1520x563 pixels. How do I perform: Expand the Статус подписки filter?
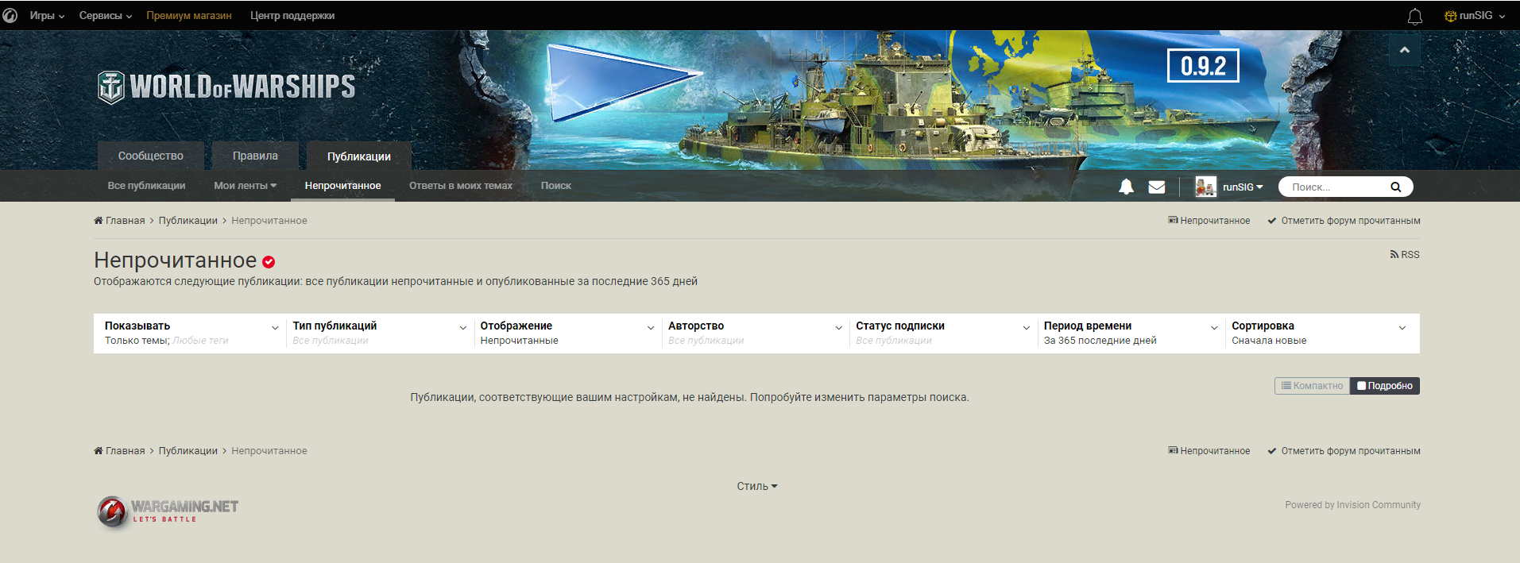(943, 333)
